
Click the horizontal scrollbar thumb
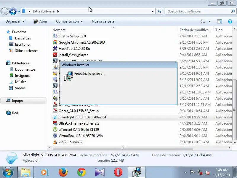[123, 147]
